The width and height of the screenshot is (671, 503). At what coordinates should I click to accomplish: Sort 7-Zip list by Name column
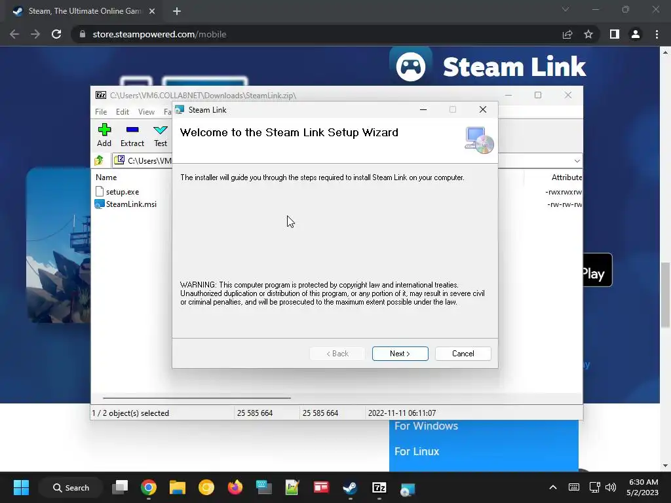[x=106, y=177]
